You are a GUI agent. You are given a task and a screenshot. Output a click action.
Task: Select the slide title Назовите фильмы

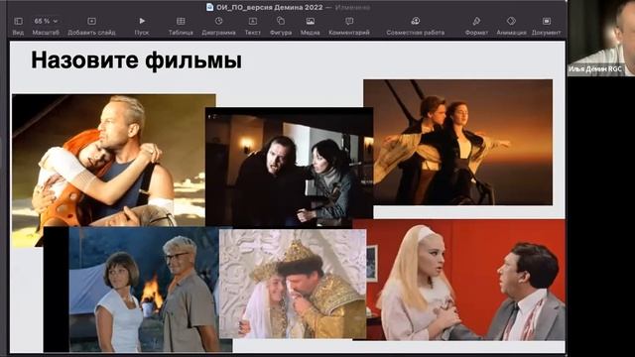137,59
